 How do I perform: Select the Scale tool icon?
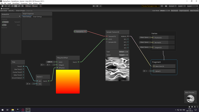12,6
